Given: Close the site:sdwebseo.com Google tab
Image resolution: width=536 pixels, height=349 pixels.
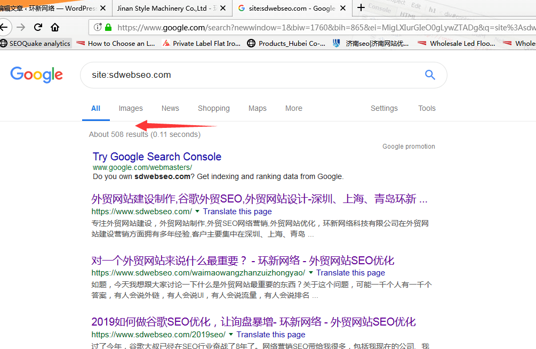Looking at the screenshot, I should (x=343, y=8).
